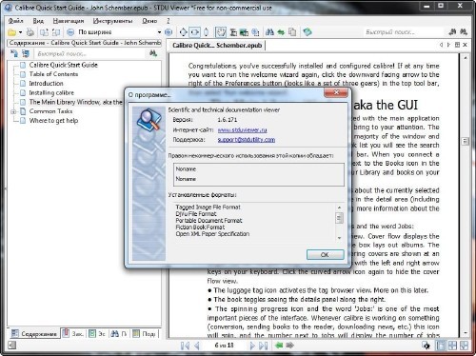The height and width of the screenshot is (356, 476).
Task: Click the green back navigation arrow
Action: pyautogui.click(x=279, y=346)
